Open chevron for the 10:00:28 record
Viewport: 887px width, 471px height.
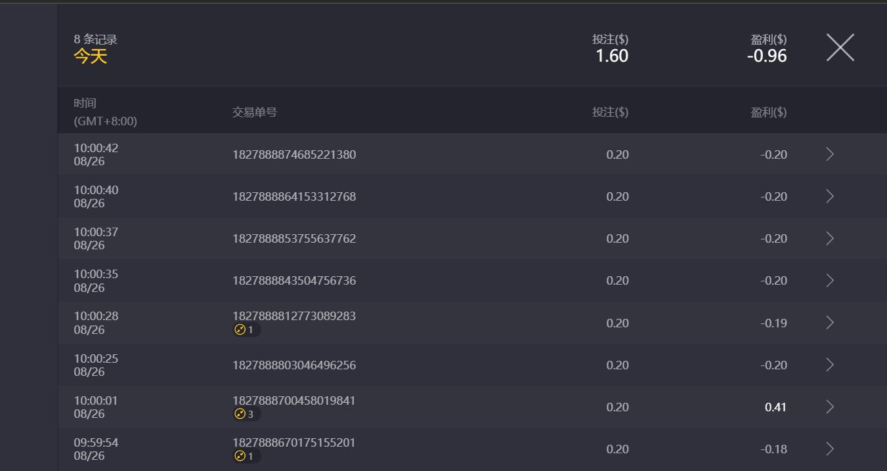[x=830, y=323]
